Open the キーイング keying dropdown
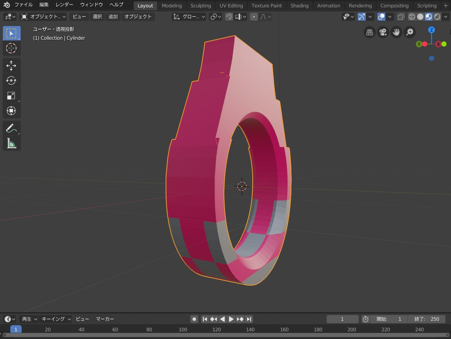The image size is (451, 339). pyautogui.click(x=56, y=319)
